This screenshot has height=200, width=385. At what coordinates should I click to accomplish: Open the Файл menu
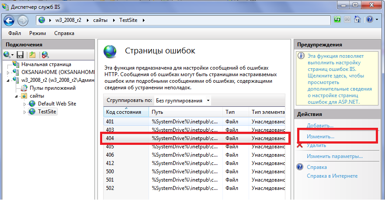[14, 33]
